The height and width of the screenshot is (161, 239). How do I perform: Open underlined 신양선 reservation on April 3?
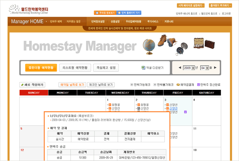(x=173, y=108)
